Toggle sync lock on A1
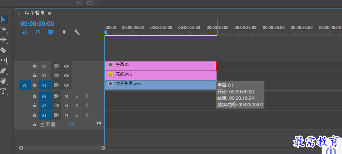The width and height of the screenshot is (342, 154). point(56,96)
